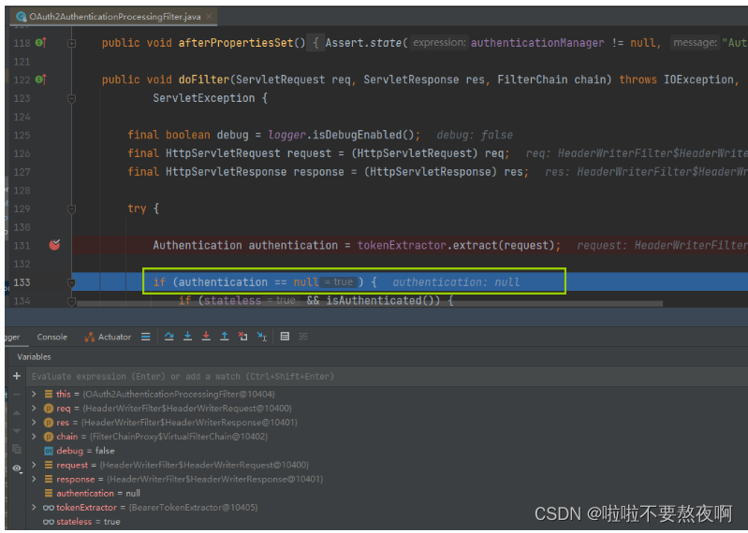Screen dimensions: 748x533
Task: Select the Run to Cursor icon
Action: (x=262, y=337)
